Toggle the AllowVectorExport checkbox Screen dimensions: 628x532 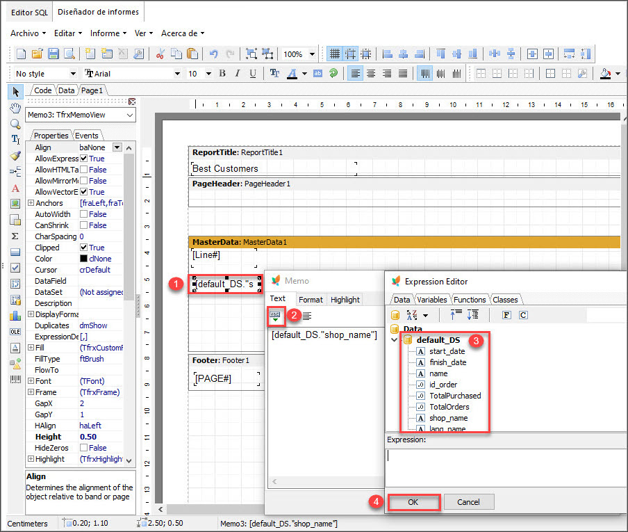point(83,192)
